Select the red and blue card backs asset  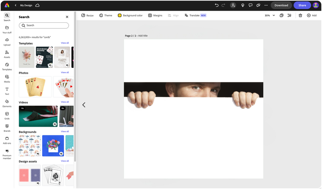click(x=30, y=175)
